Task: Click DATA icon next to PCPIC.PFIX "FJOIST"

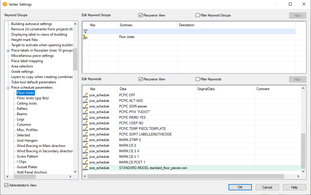Action: pos(85,112)
